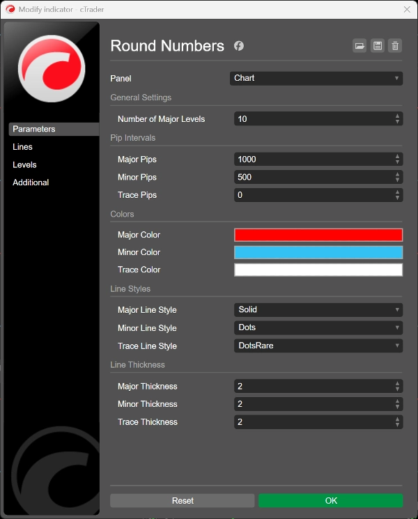This screenshot has height=519, width=418.
Task: Expand the Major Line Style dropdown
Action: click(x=318, y=310)
